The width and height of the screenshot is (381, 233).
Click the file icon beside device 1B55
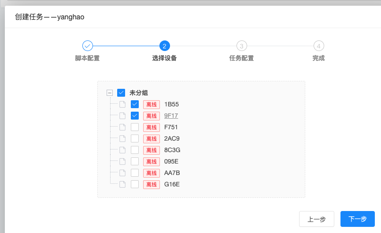122,105
